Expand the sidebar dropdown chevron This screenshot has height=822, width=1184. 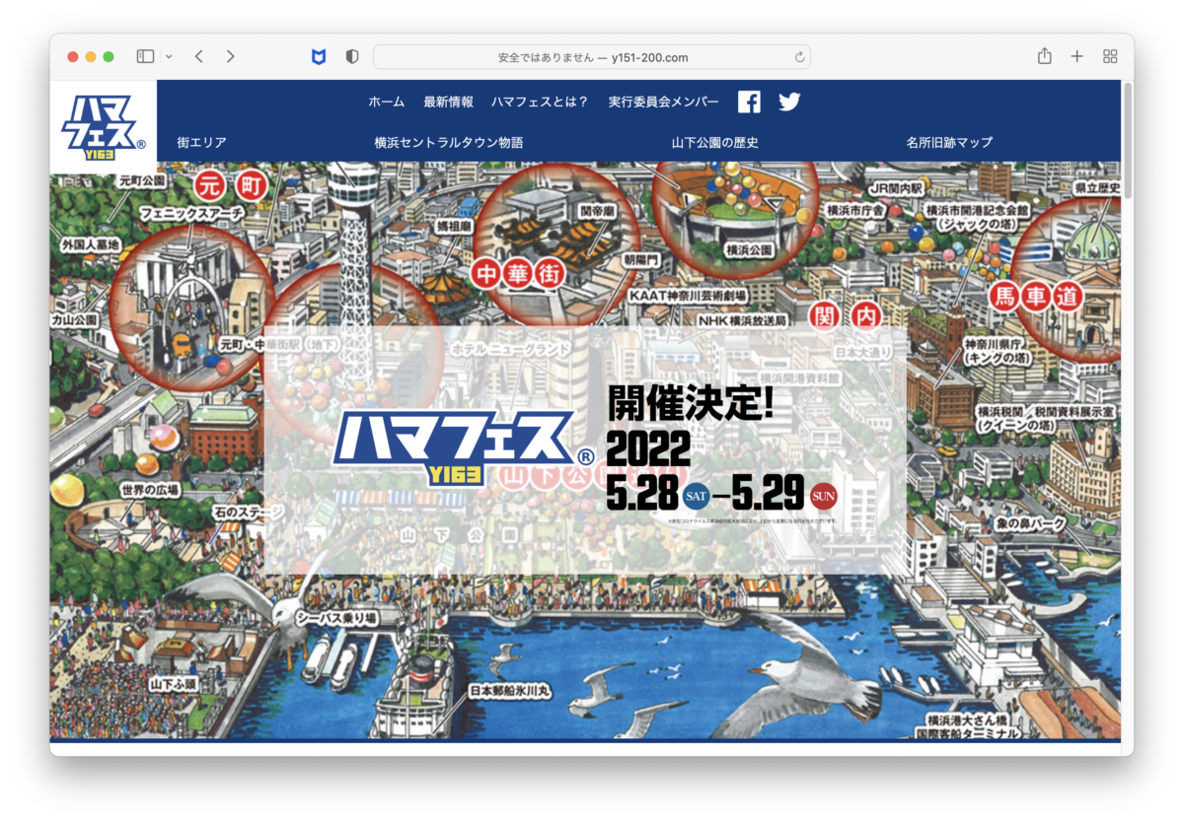(x=169, y=57)
